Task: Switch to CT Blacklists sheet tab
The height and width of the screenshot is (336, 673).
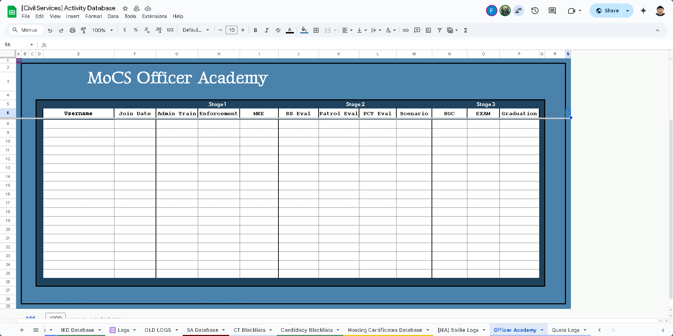Action: 250,330
